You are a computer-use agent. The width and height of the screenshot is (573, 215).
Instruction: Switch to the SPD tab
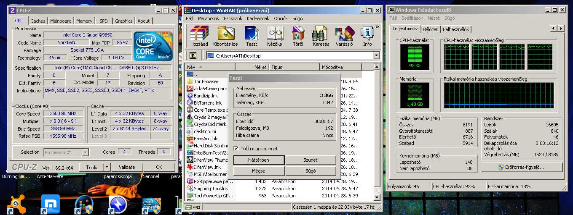pos(103,21)
